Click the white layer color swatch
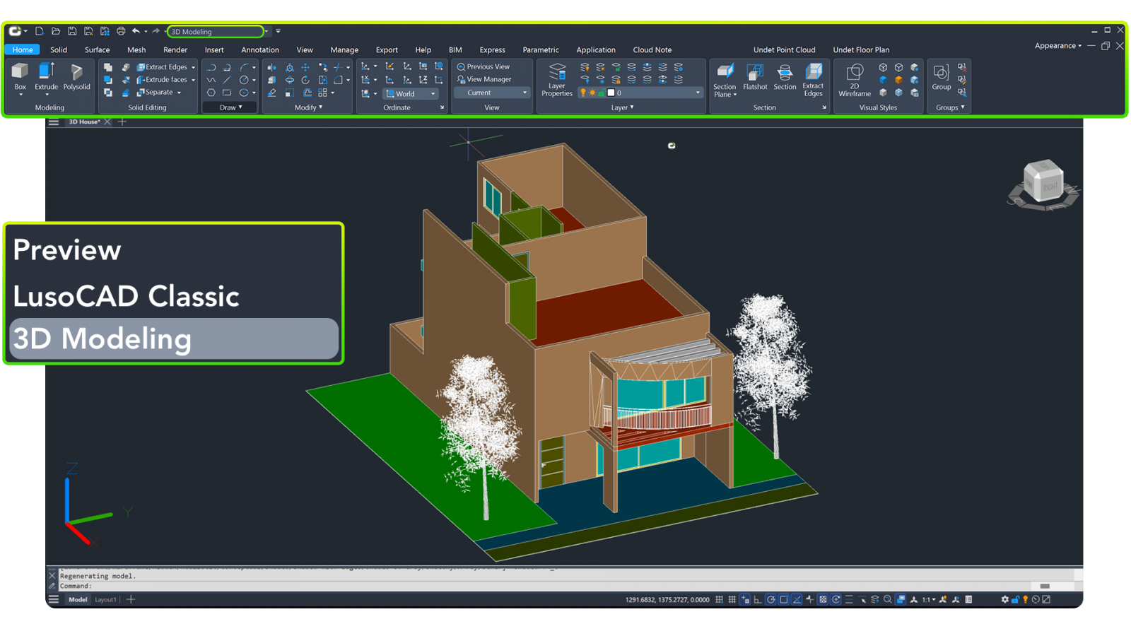The width and height of the screenshot is (1131, 636). click(611, 93)
